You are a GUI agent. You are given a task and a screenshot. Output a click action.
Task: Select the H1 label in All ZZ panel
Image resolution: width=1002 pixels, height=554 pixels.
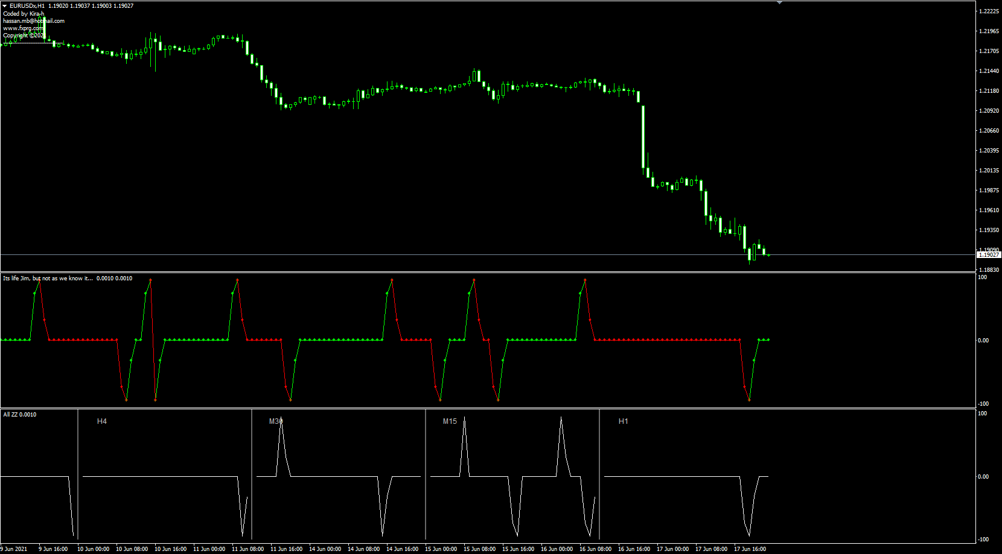(x=623, y=421)
